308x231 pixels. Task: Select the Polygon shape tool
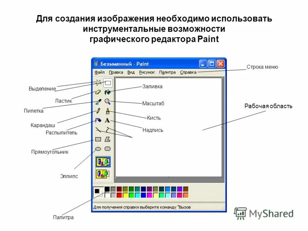(107, 139)
